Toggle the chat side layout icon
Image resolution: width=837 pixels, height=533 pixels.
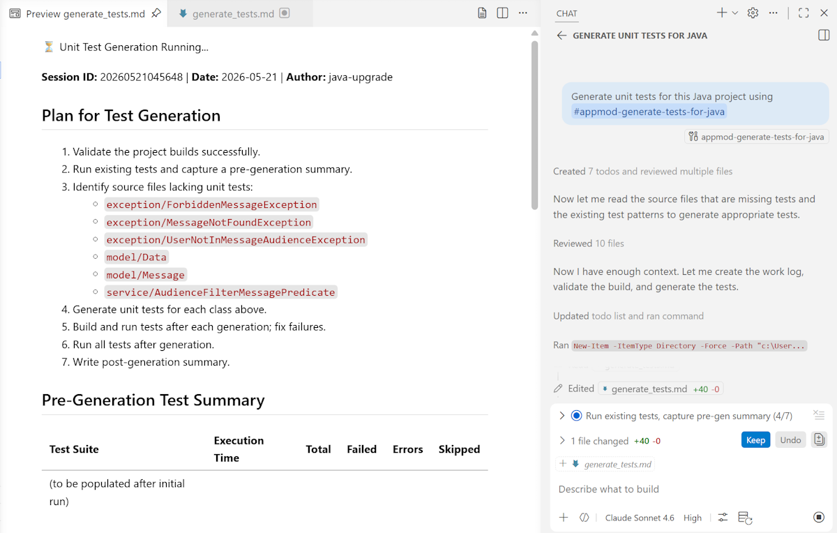coord(824,36)
